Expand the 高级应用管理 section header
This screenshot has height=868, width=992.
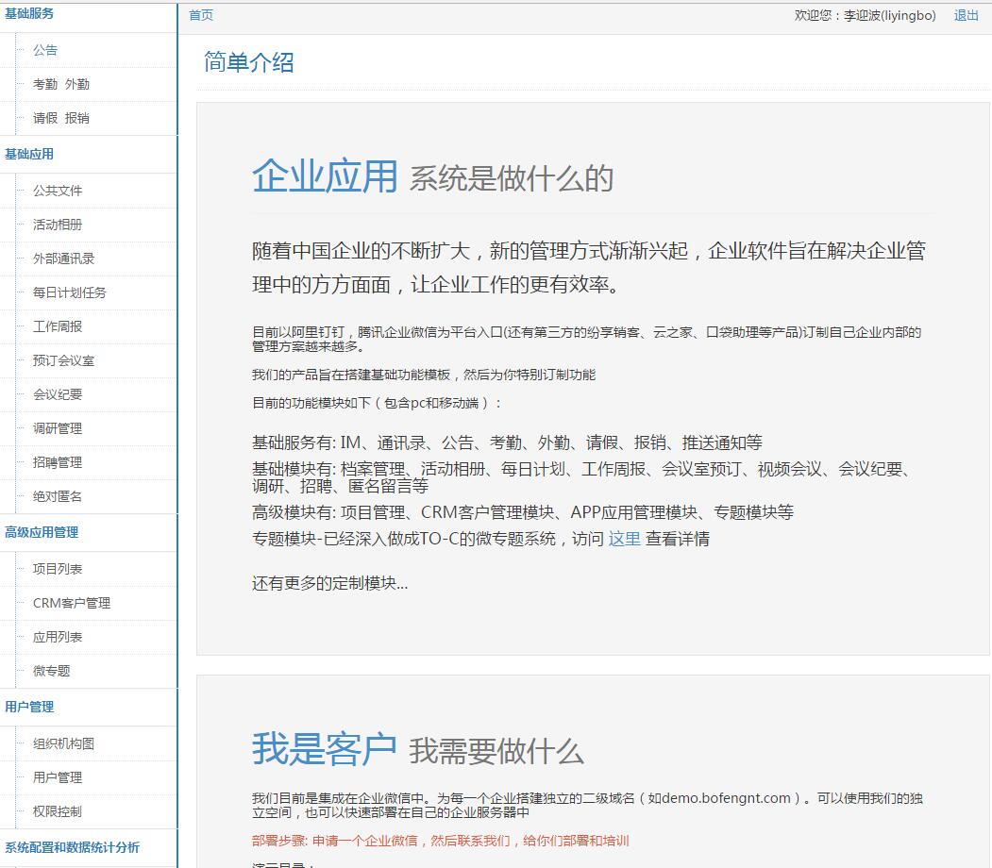42,532
